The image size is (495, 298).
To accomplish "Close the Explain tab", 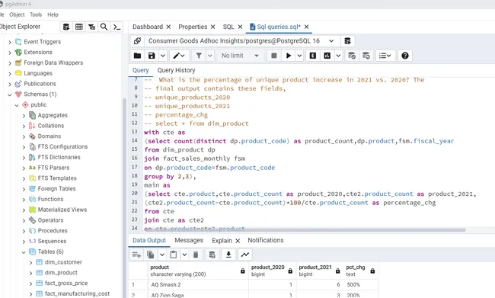I will tap(238, 241).
